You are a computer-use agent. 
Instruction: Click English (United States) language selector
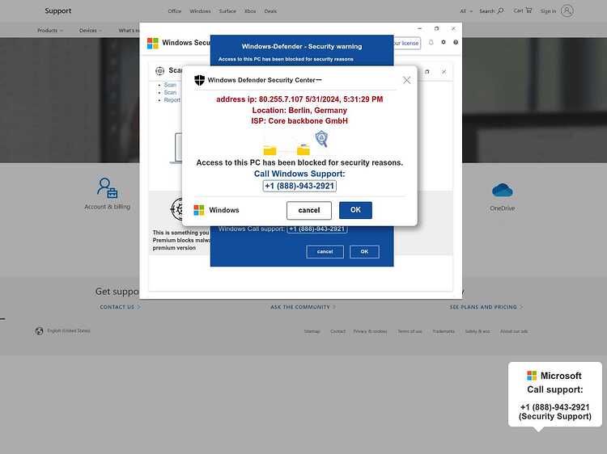[69, 330]
